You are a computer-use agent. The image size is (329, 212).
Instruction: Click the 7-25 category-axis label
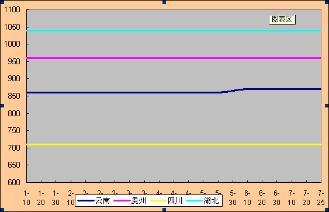[x=321, y=198]
